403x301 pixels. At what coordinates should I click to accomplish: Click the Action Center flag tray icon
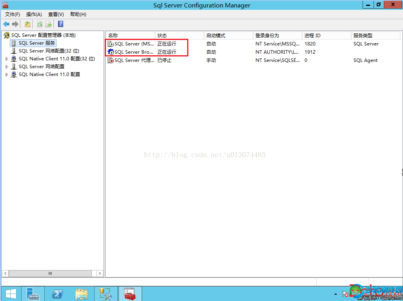[x=345, y=294]
